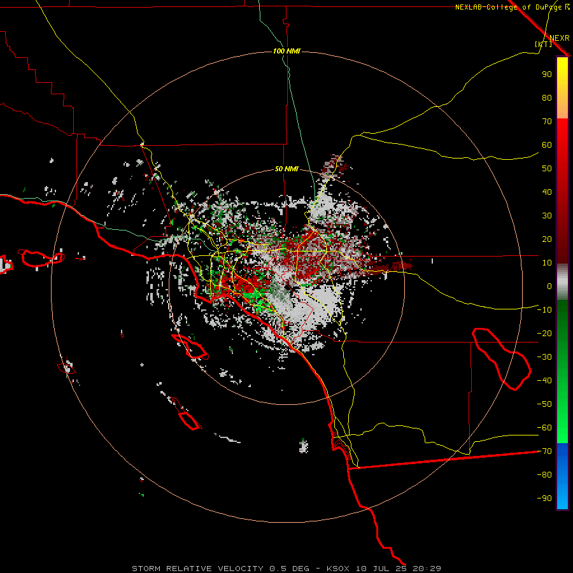Click the positive "10" scale value
Viewport: 573px width, 573px height.
pos(547,263)
